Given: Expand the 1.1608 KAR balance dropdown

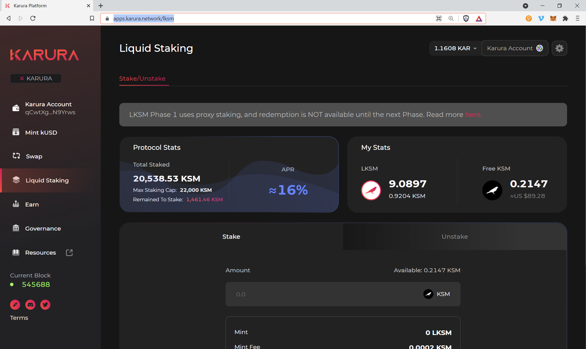Looking at the screenshot, I should click(455, 48).
